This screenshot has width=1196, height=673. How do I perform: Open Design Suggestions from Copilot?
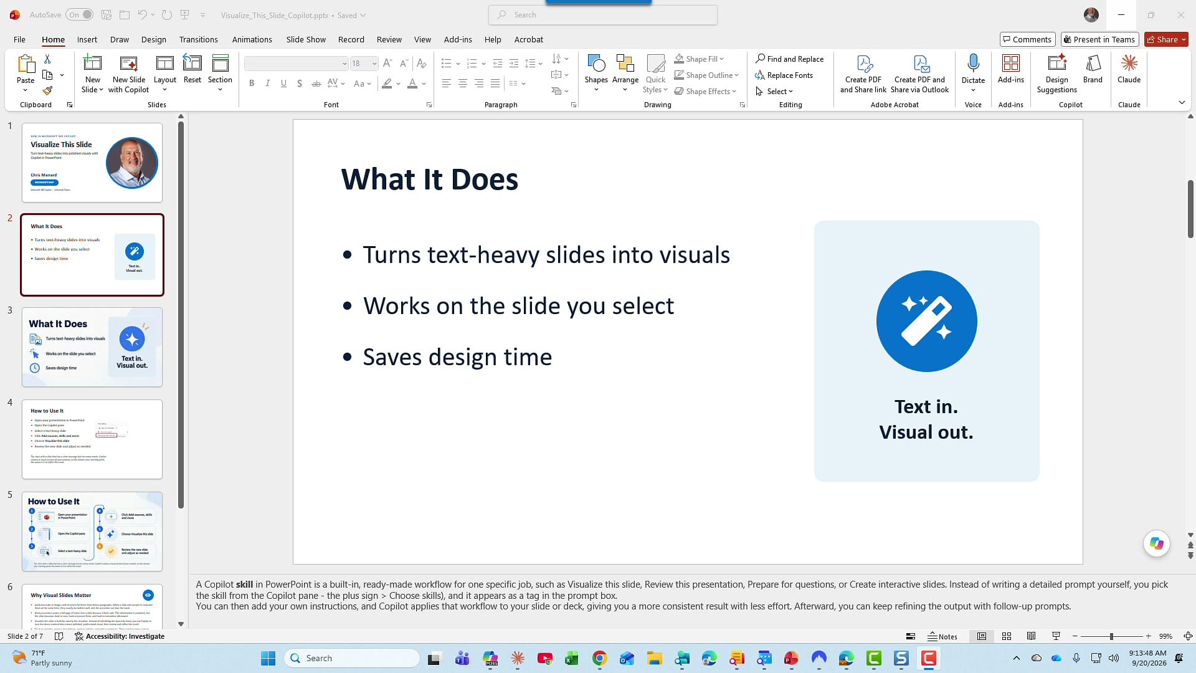pyautogui.click(x=1056, y=74)
